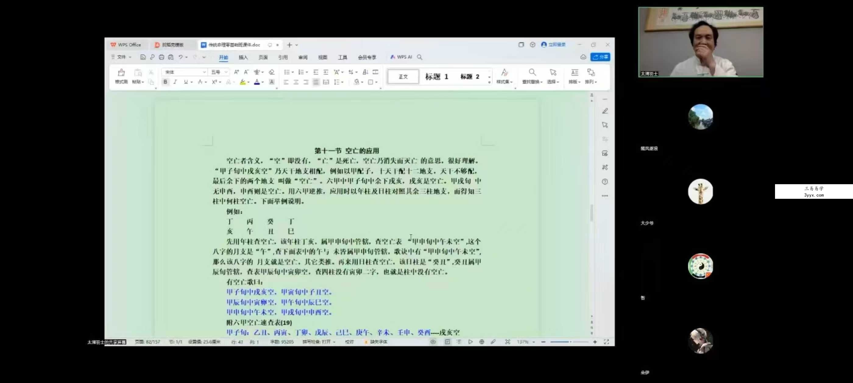The height and width of the screenshot is (383, 853).
Task: Click the help question-mark icon in sidebar
Action: [x=605, y=182]
